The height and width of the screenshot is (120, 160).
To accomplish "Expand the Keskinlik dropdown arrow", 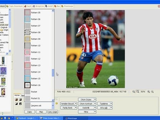I will (x=95, y=108).
